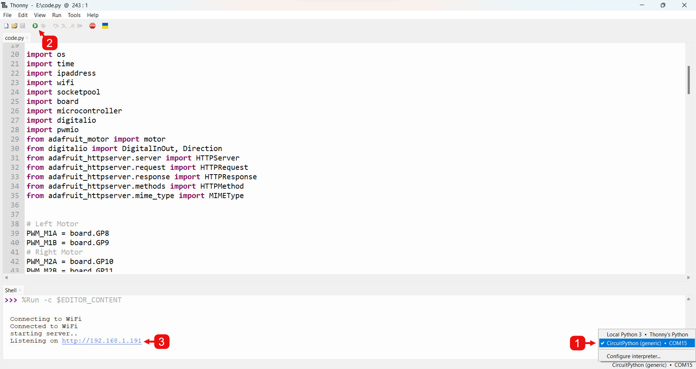
Task: Click the Ukraine flag icon
Action: pyautogui.click(x=105, y=26)
